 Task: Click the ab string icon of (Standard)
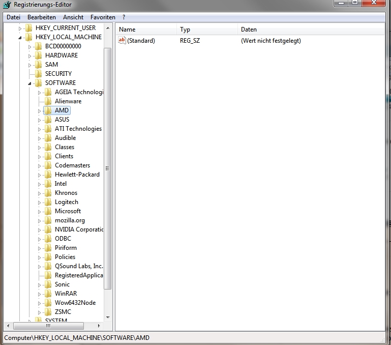(122, 40)
